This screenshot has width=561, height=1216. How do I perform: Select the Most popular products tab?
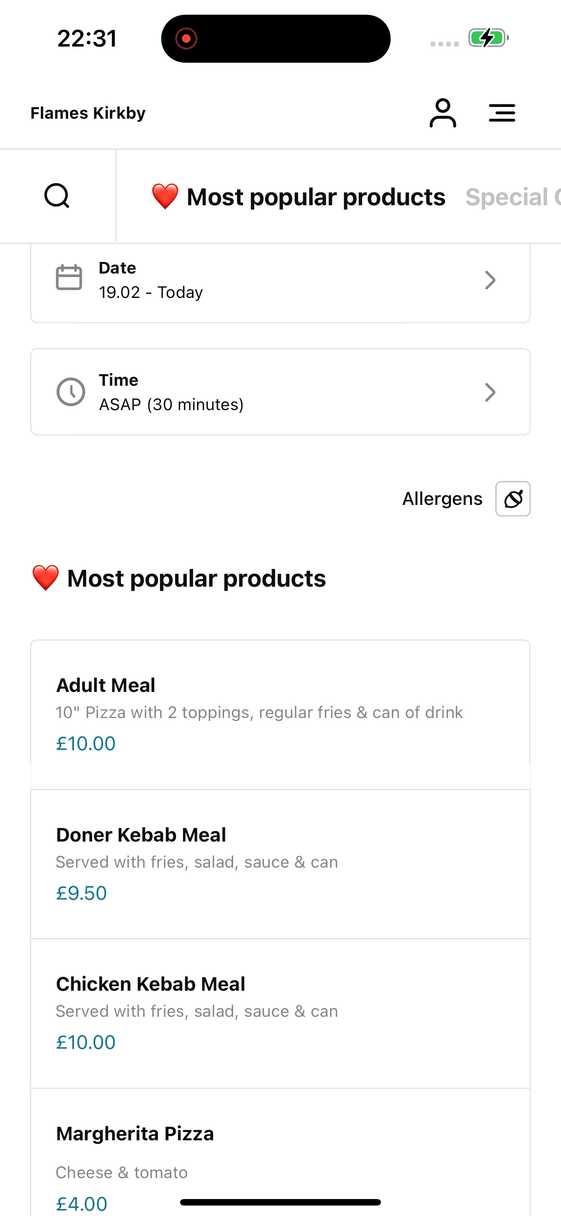click(x=298, y=197)
